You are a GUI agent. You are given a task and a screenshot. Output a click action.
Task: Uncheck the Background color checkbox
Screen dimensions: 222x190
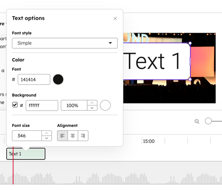pos(15,105)
